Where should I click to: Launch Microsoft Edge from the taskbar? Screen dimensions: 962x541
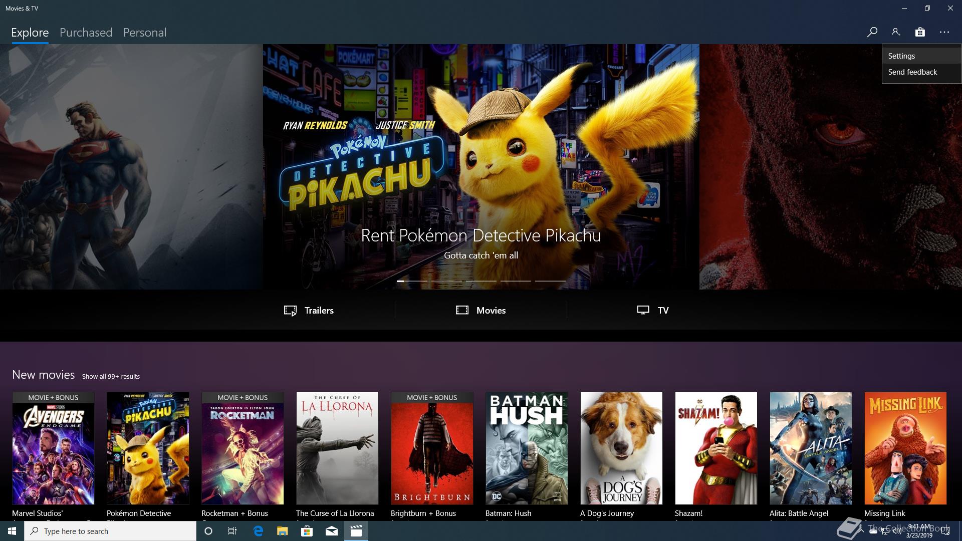(x=258, y=531)
